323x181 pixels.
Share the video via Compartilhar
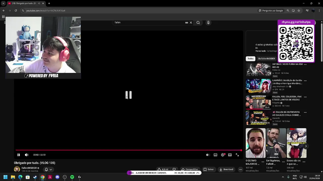[190, 169]
